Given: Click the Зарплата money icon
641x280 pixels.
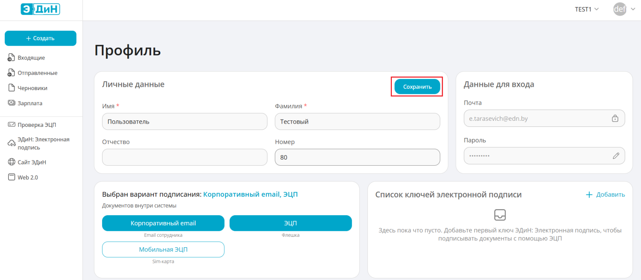Looking at the screenshot, I should coord(11,103).
